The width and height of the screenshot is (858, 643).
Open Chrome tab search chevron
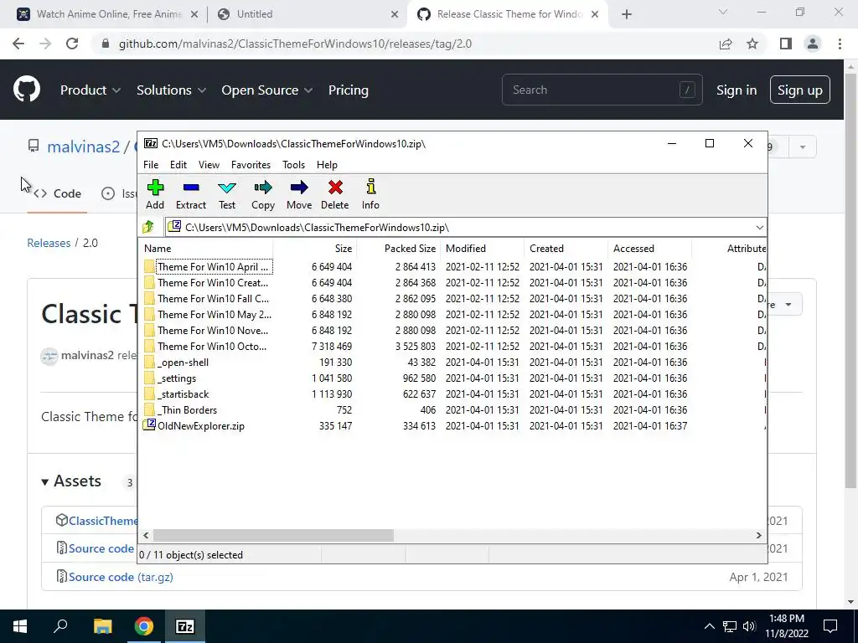coord(723,12)
